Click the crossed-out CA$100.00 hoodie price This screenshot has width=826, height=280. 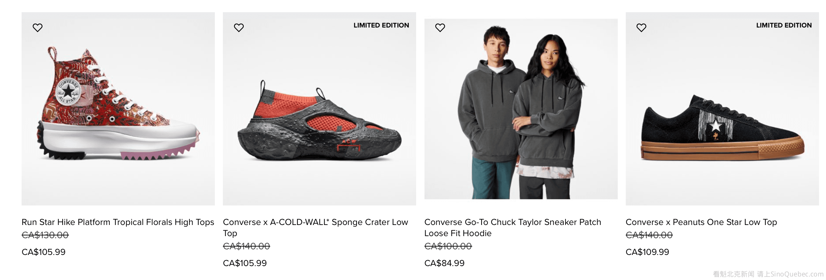[x=448, y=246]
